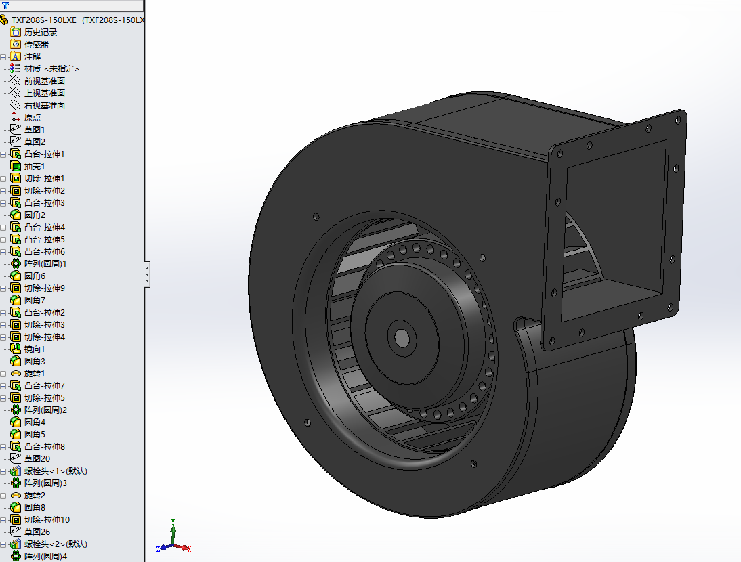Click the 原点 origin icon
Image resolution: width=741 pixels, height=562 pixels.
pyautogui.click(x=16, y=117)
